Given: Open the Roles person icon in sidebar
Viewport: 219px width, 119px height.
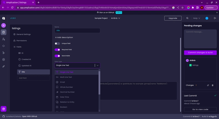Looking at the screenshot, I should click(4, 39).
